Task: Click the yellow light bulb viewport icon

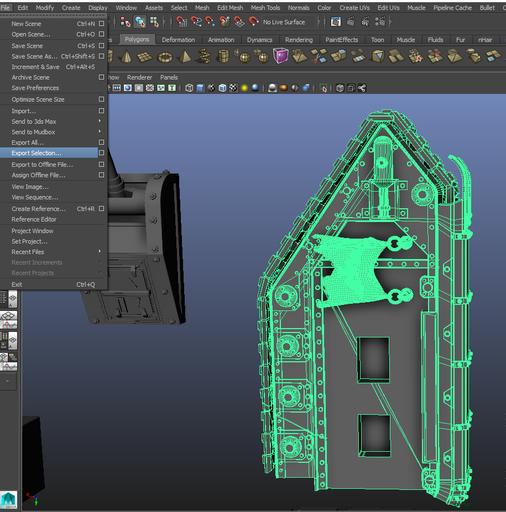Action: (244, 88)
